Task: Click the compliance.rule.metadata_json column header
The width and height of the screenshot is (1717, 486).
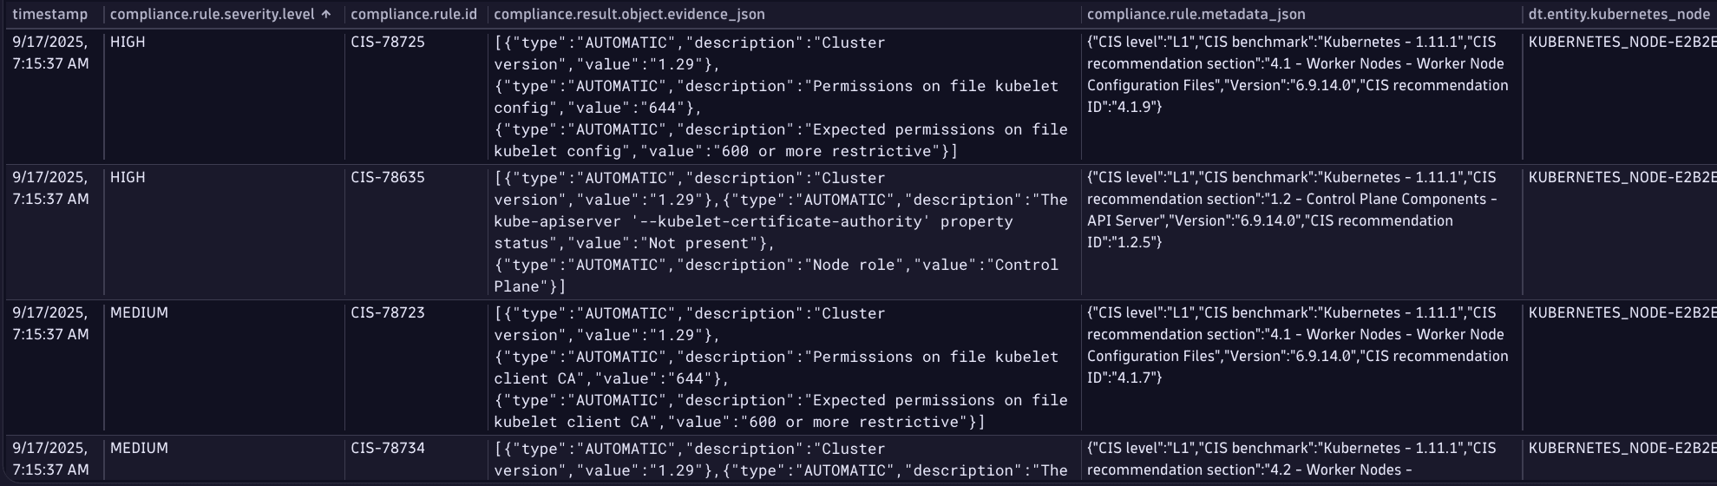Action: click(x=1196, y=15)
